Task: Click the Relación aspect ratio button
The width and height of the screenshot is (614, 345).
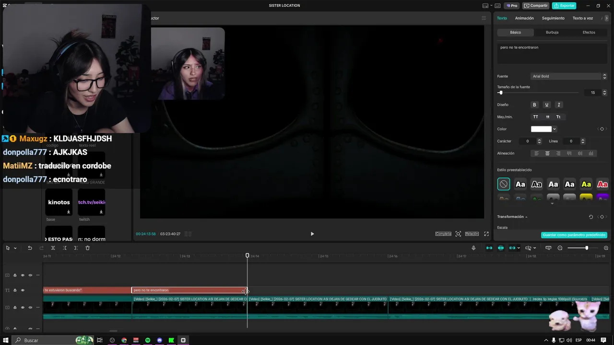Action: click(x=472, y=234)
